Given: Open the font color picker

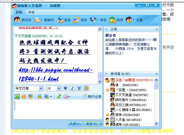Looking at the screenshot, I should tap(86, 88).
